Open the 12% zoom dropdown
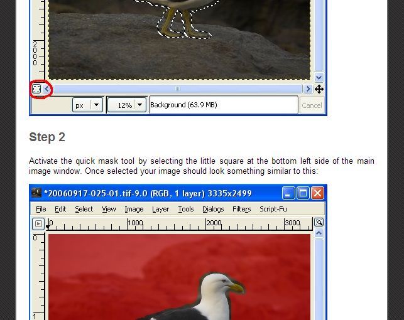 (127, 105)
